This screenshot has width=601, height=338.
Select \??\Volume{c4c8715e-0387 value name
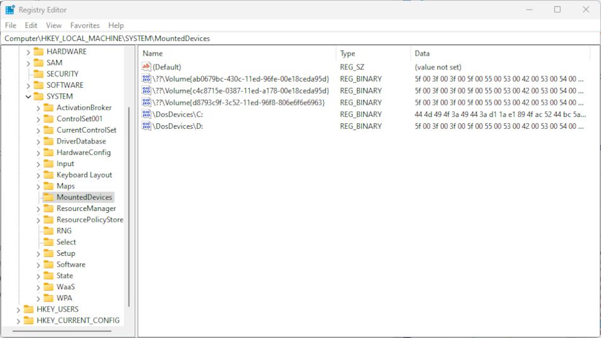240,91
